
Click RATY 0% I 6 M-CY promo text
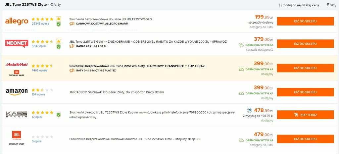click(x=96, y=71)
